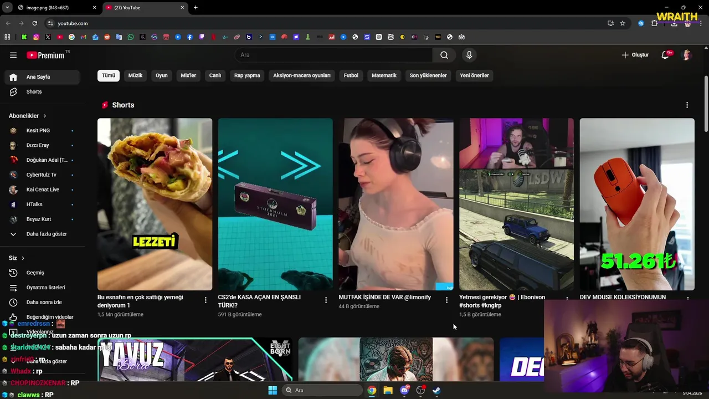
Task: Select the Matematik filter chip
Action: click(384, 75)
